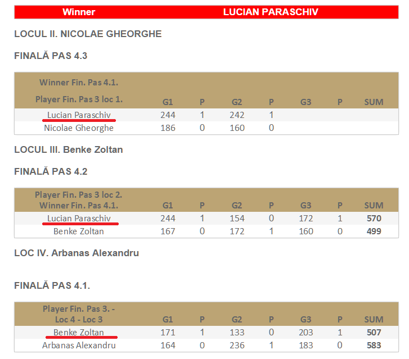The width and height of the screenshot is (409, 359).
Task: Click Lucian Paraschiv's SUM value 570
Action: click(x=374, y=219)
